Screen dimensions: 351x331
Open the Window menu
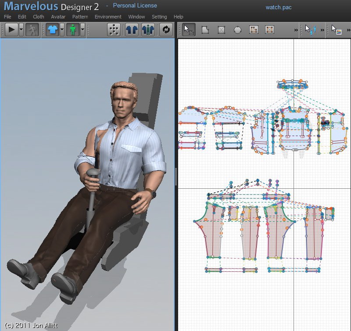[136, 17]
